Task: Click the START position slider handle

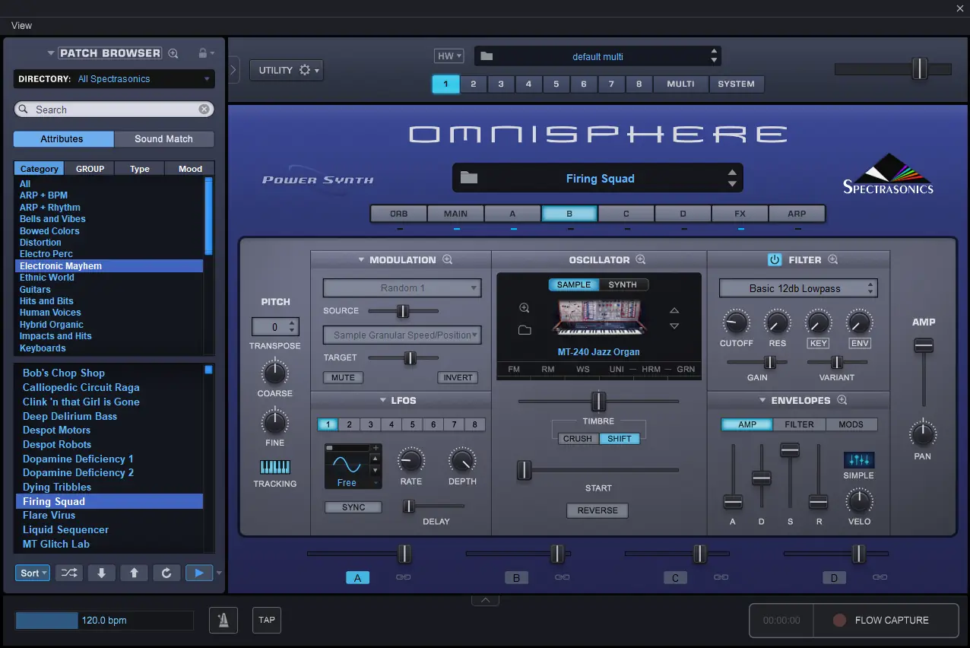Action: pos(524,470)
